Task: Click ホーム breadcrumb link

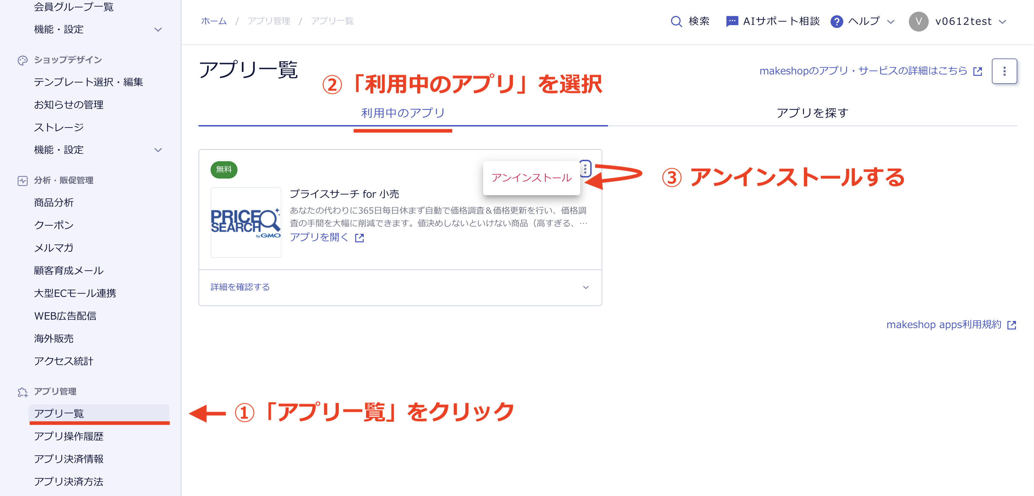Action: [213, 21]
